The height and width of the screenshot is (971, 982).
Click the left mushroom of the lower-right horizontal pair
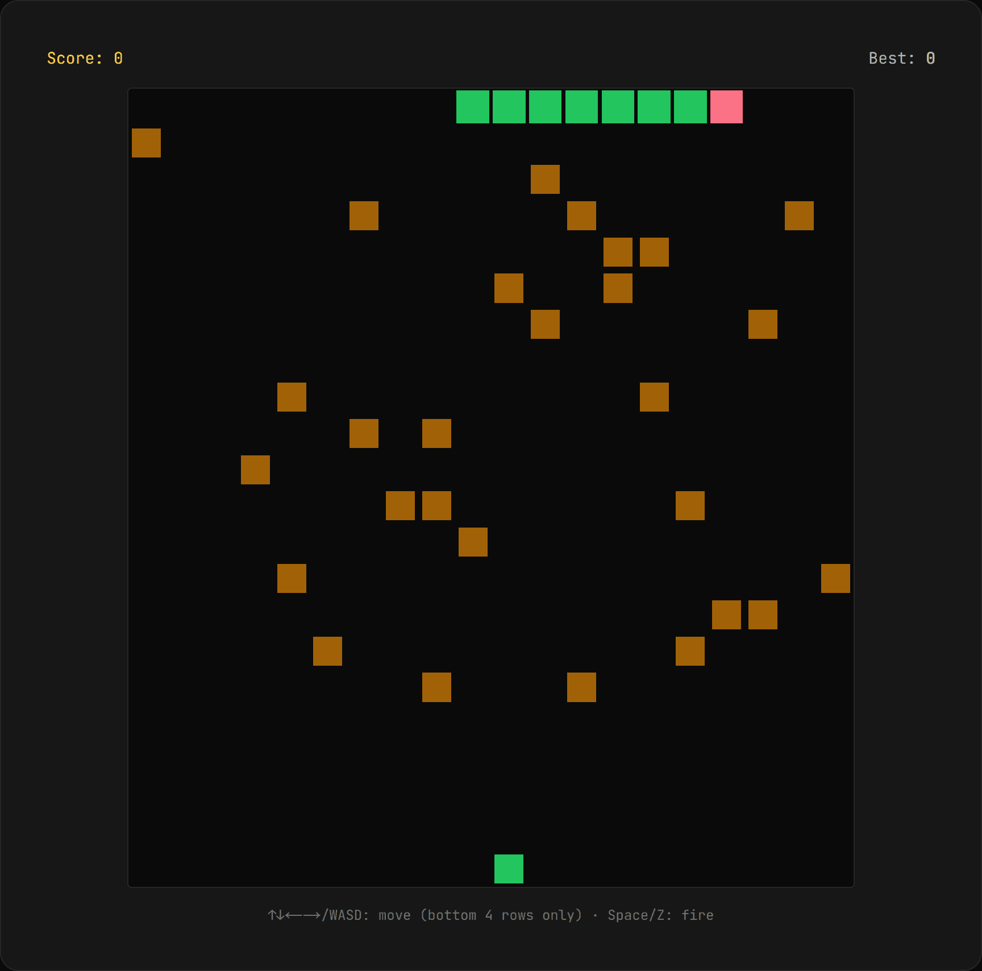726,615
